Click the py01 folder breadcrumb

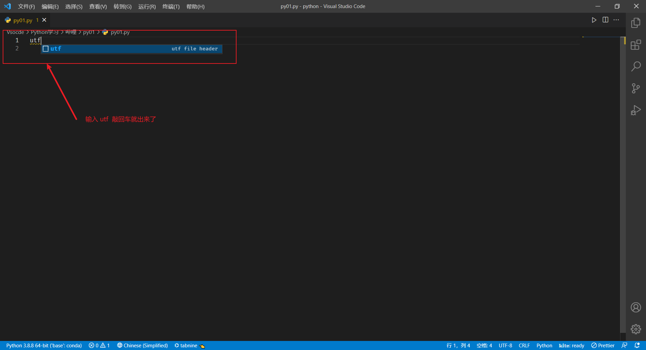[x=89, y=32]
